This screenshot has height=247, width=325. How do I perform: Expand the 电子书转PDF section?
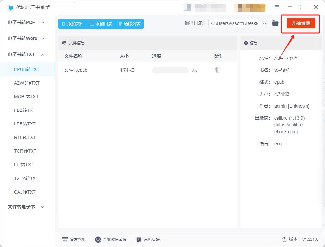(x=26, y=22)
